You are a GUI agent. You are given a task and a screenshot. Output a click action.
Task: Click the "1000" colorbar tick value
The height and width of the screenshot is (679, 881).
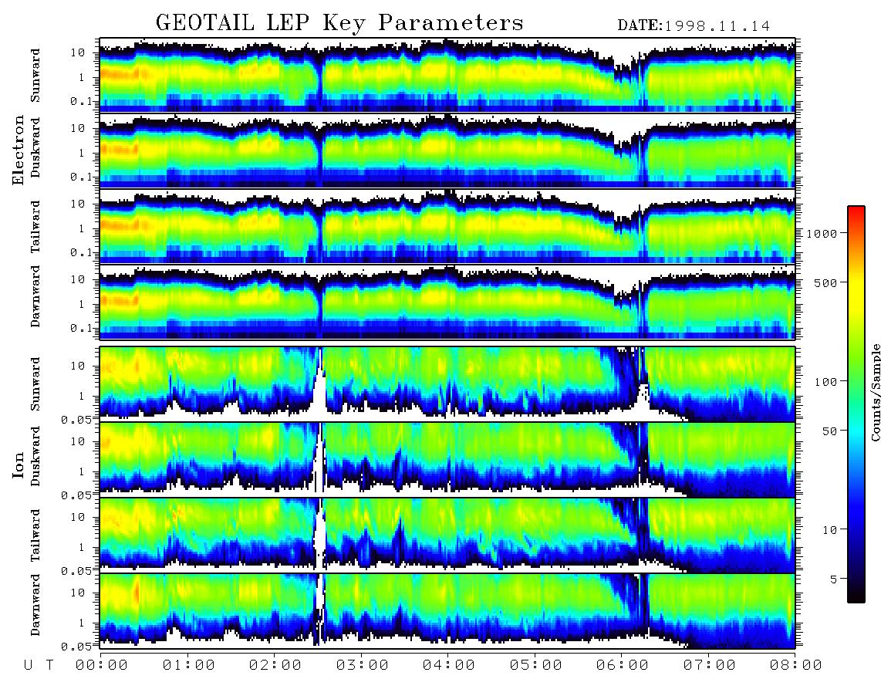[x=821, y=233]
